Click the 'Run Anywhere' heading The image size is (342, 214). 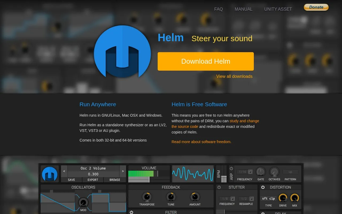[98, 104]
